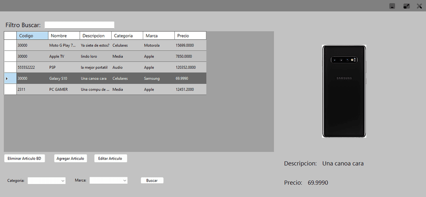Viewport: 426px width, 197px height.
Task: Click the price cell "12451.2000"
Action: [x=190, y=89]
